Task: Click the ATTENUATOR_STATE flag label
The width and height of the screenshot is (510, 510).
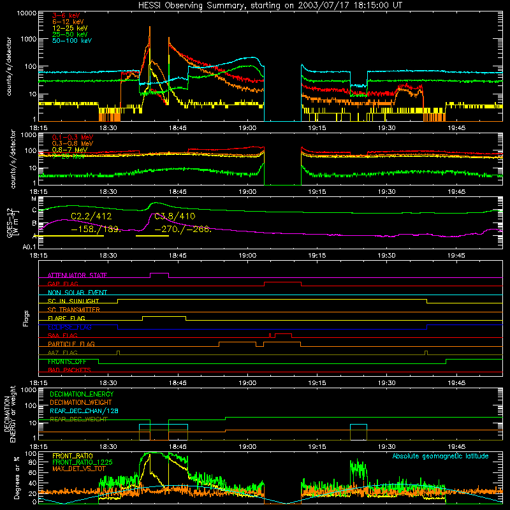Action: (x=77, y=275)
